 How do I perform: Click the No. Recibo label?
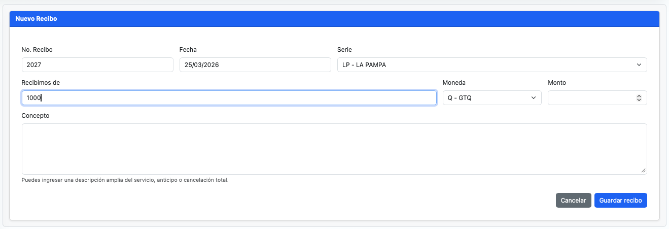(37, 50)
